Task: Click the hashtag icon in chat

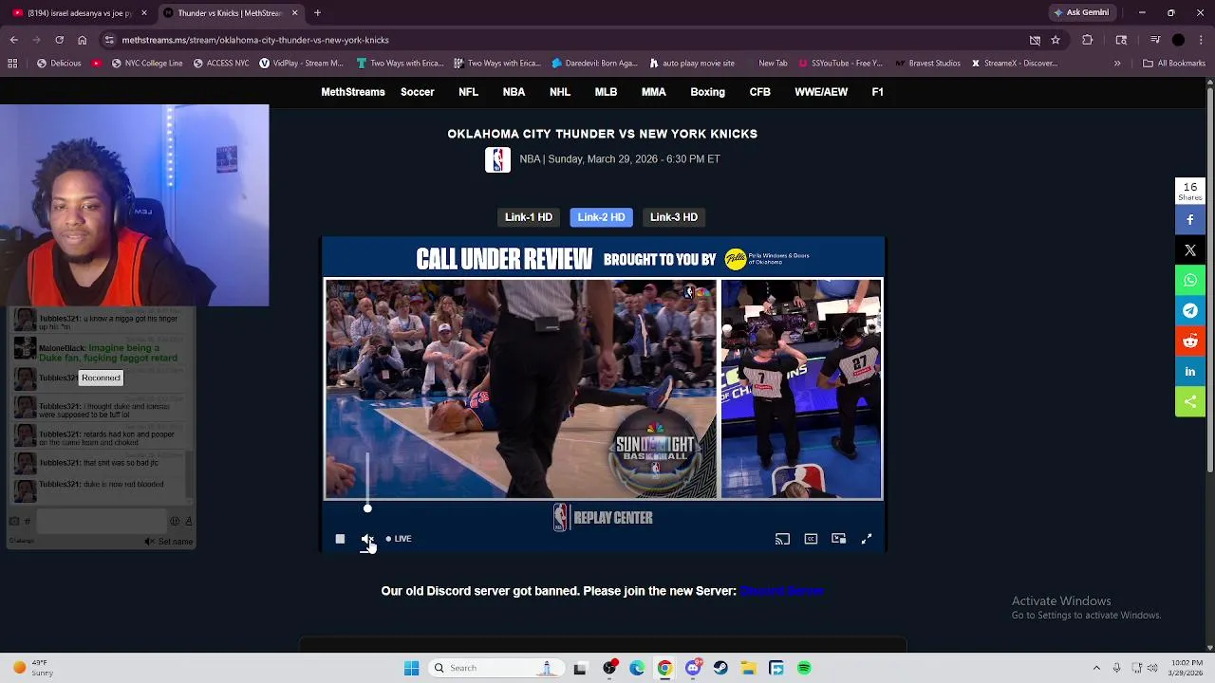Action: (28, 521)
